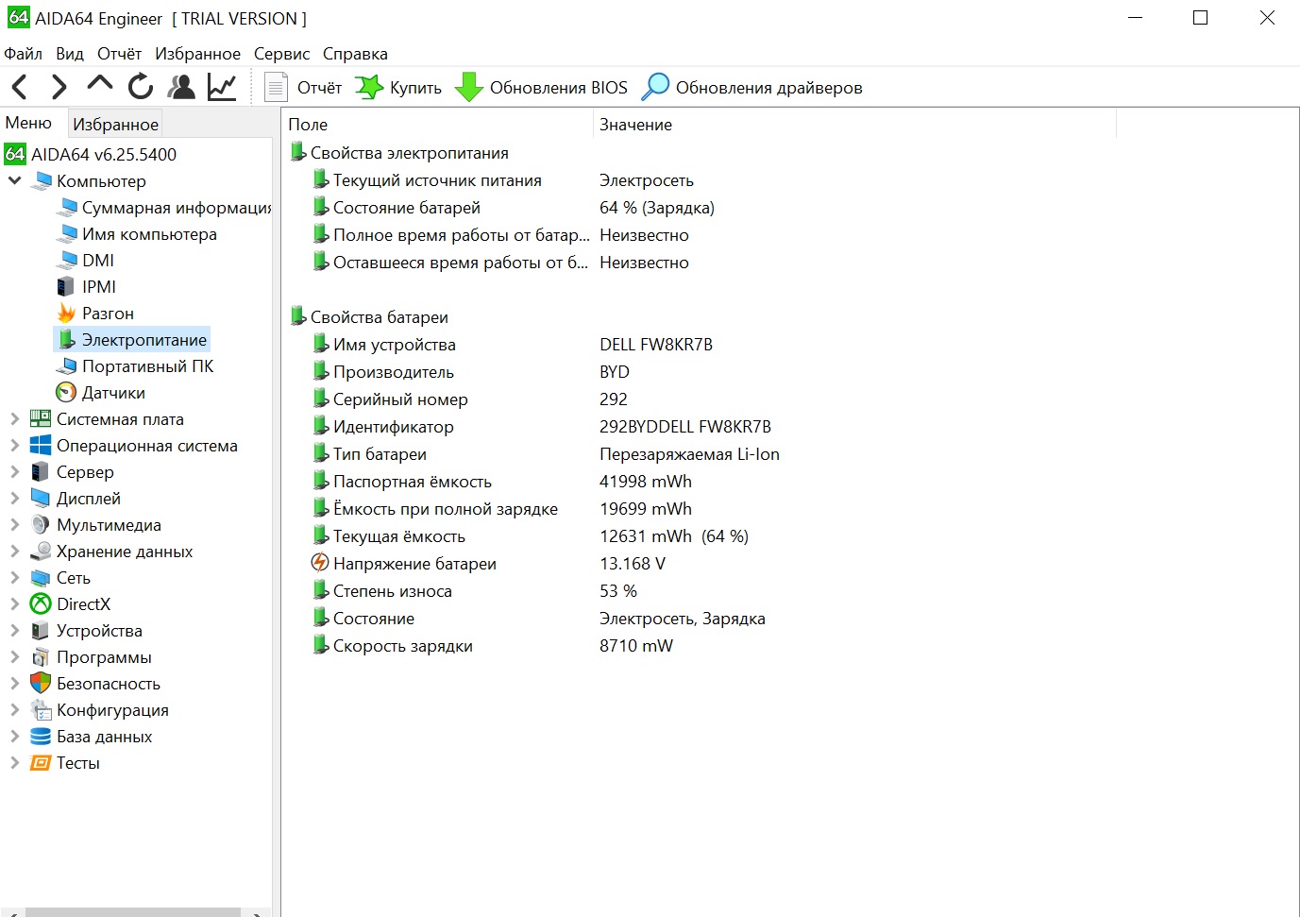This screenshot has width=1300, height=917.
Task: Click the Операционная система Windows icon
Action: (x=41, y=445)
